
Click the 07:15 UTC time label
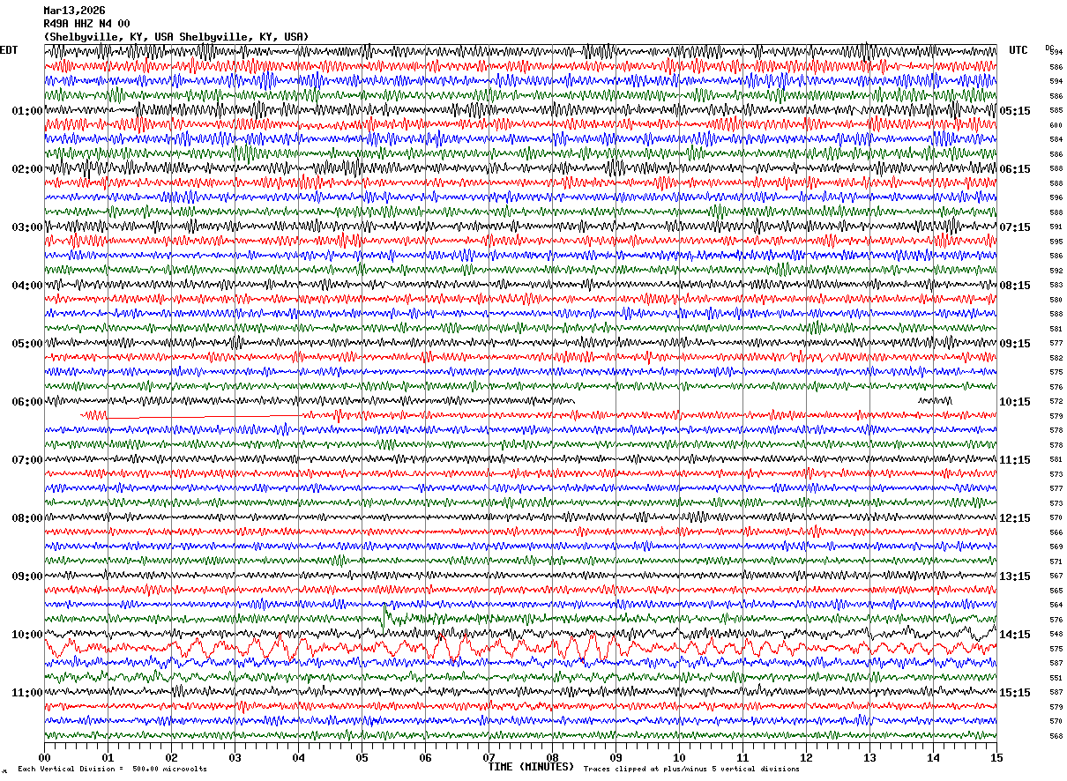1015,227
